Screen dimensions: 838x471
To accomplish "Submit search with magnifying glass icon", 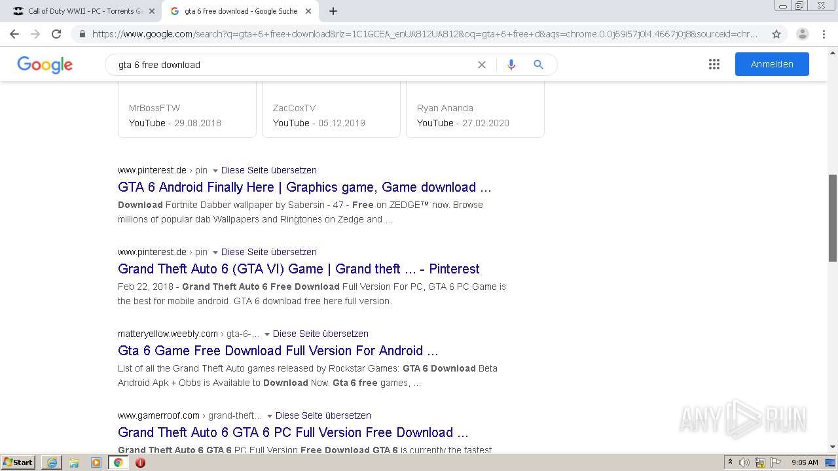I will tap(538, 65).
